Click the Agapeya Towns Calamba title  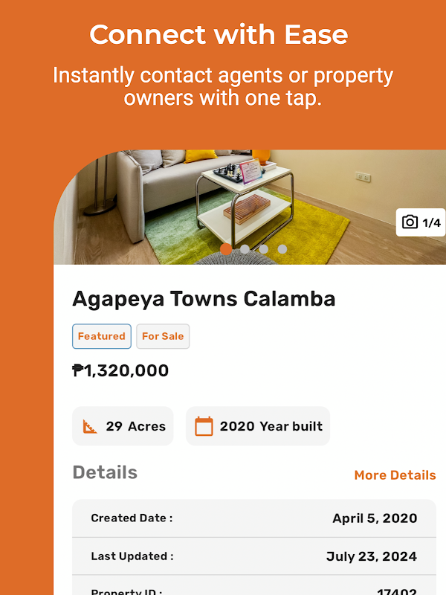204,299
